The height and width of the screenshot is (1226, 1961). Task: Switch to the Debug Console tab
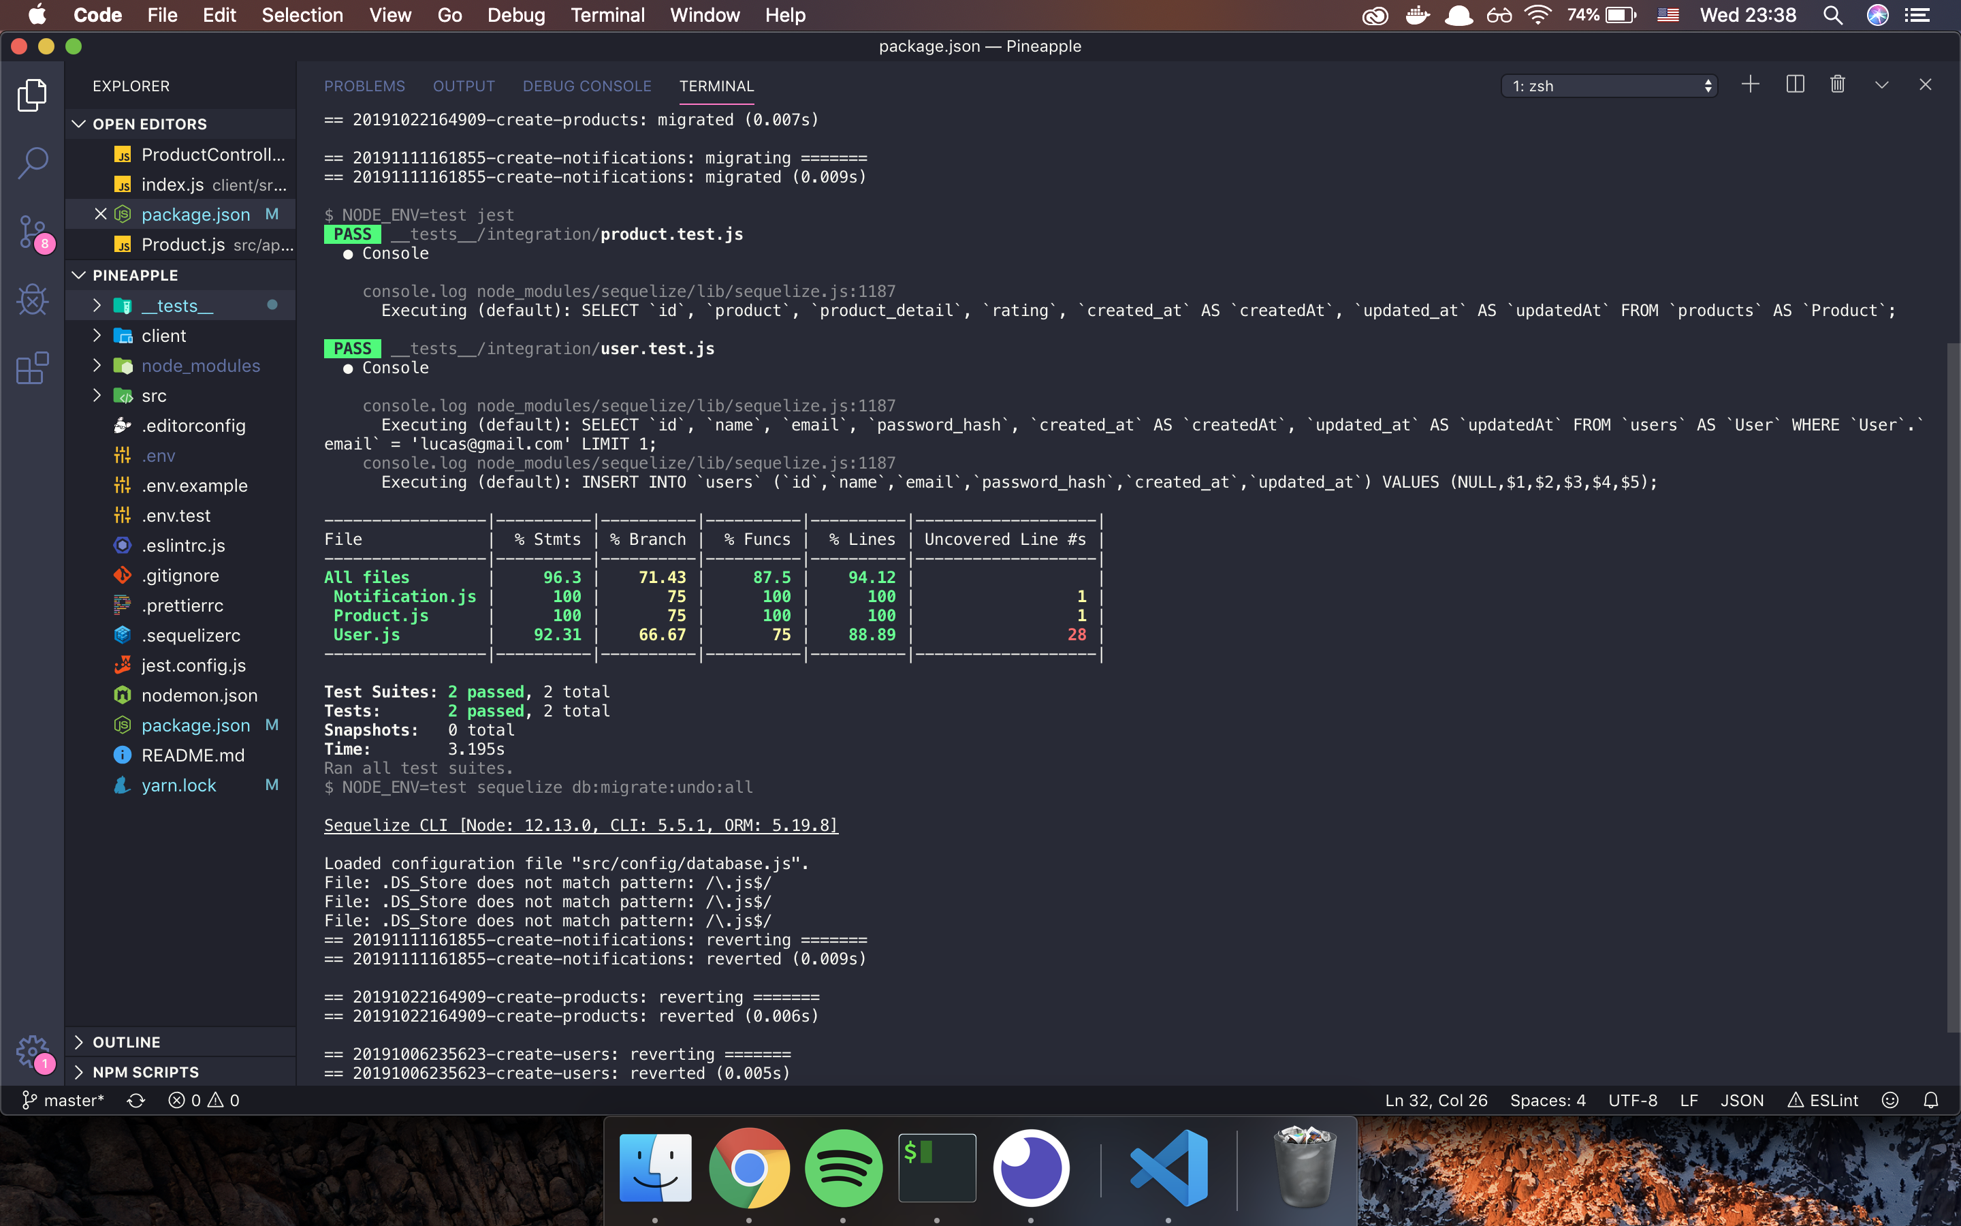587,86
